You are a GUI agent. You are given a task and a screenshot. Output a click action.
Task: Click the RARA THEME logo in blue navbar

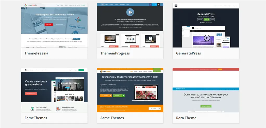(180, 89)
